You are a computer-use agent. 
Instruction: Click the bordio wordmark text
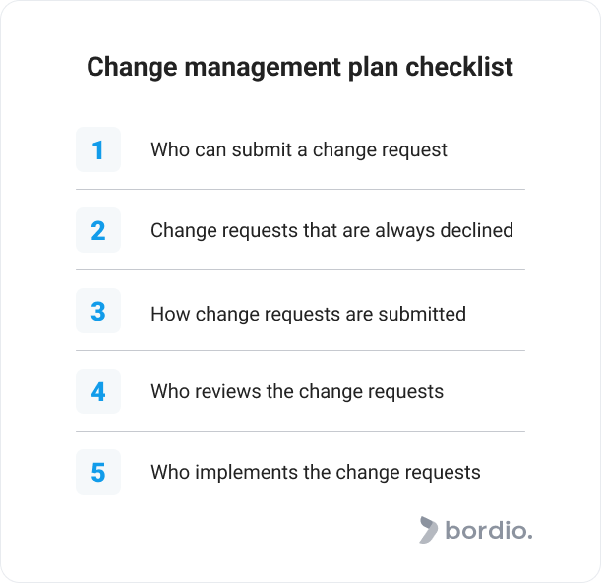tap(489, 530)
